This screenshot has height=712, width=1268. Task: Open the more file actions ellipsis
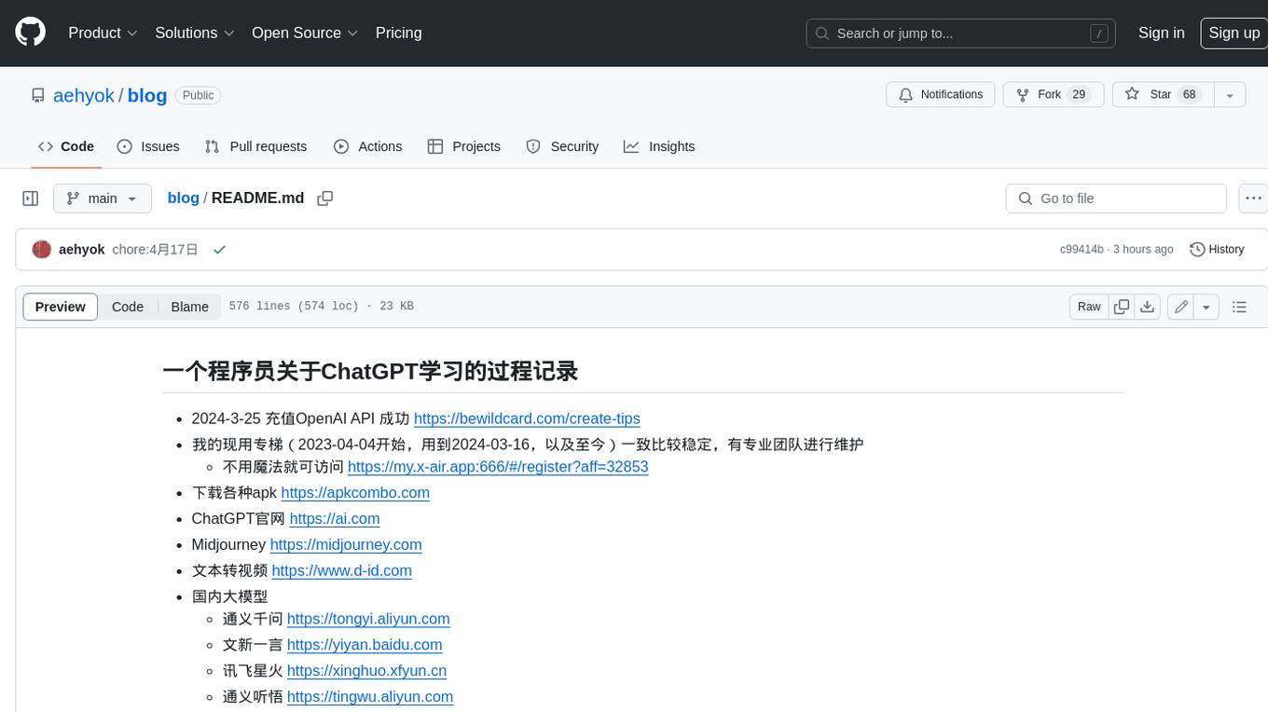point(1253,199)
